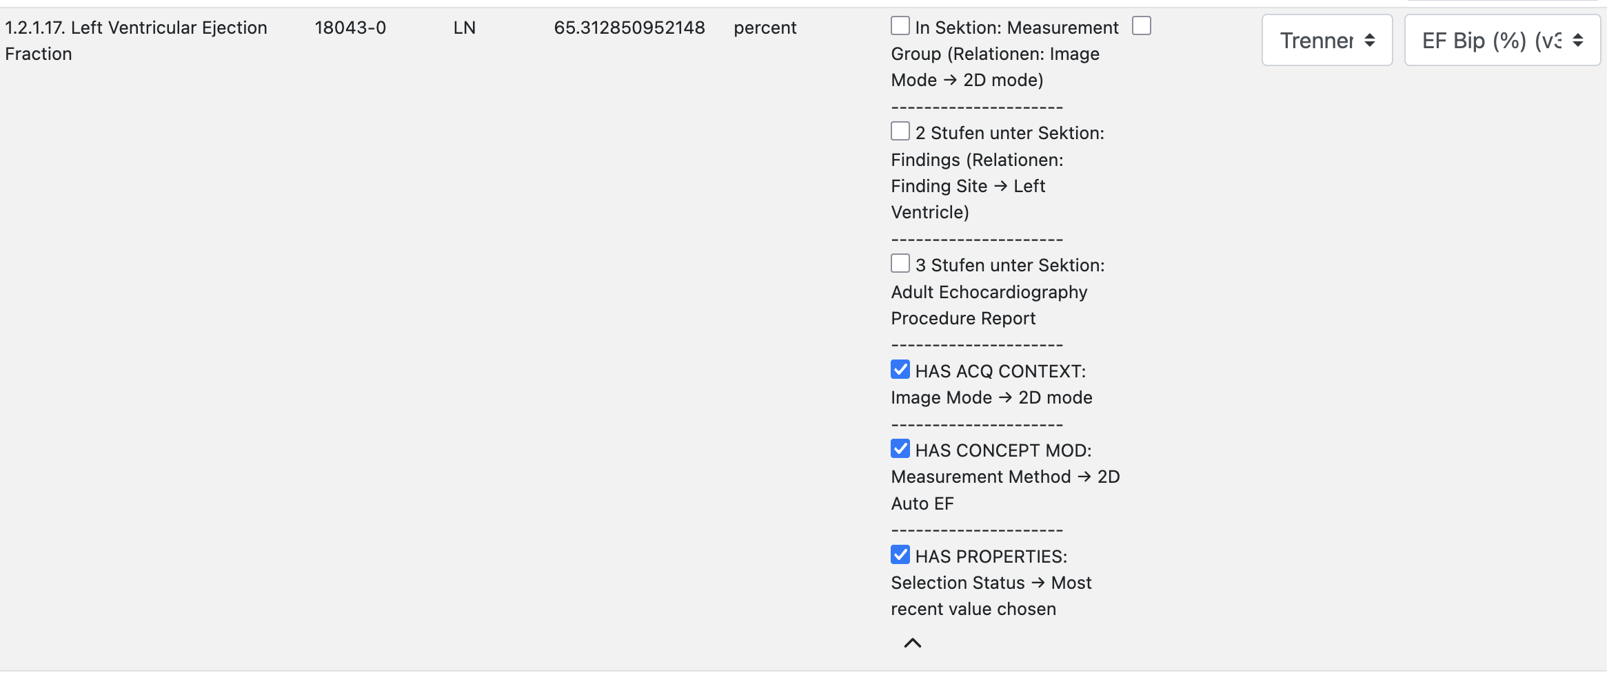Click the 'Measurement Method → 2D Auto EF' text
1618x677 pixels.
[1005, 490]
